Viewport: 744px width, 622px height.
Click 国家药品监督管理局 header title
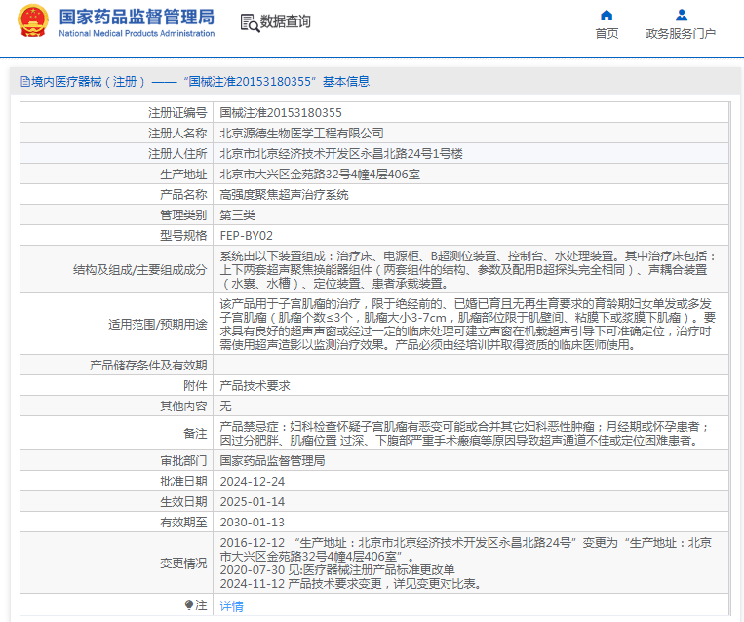[137, 17]
